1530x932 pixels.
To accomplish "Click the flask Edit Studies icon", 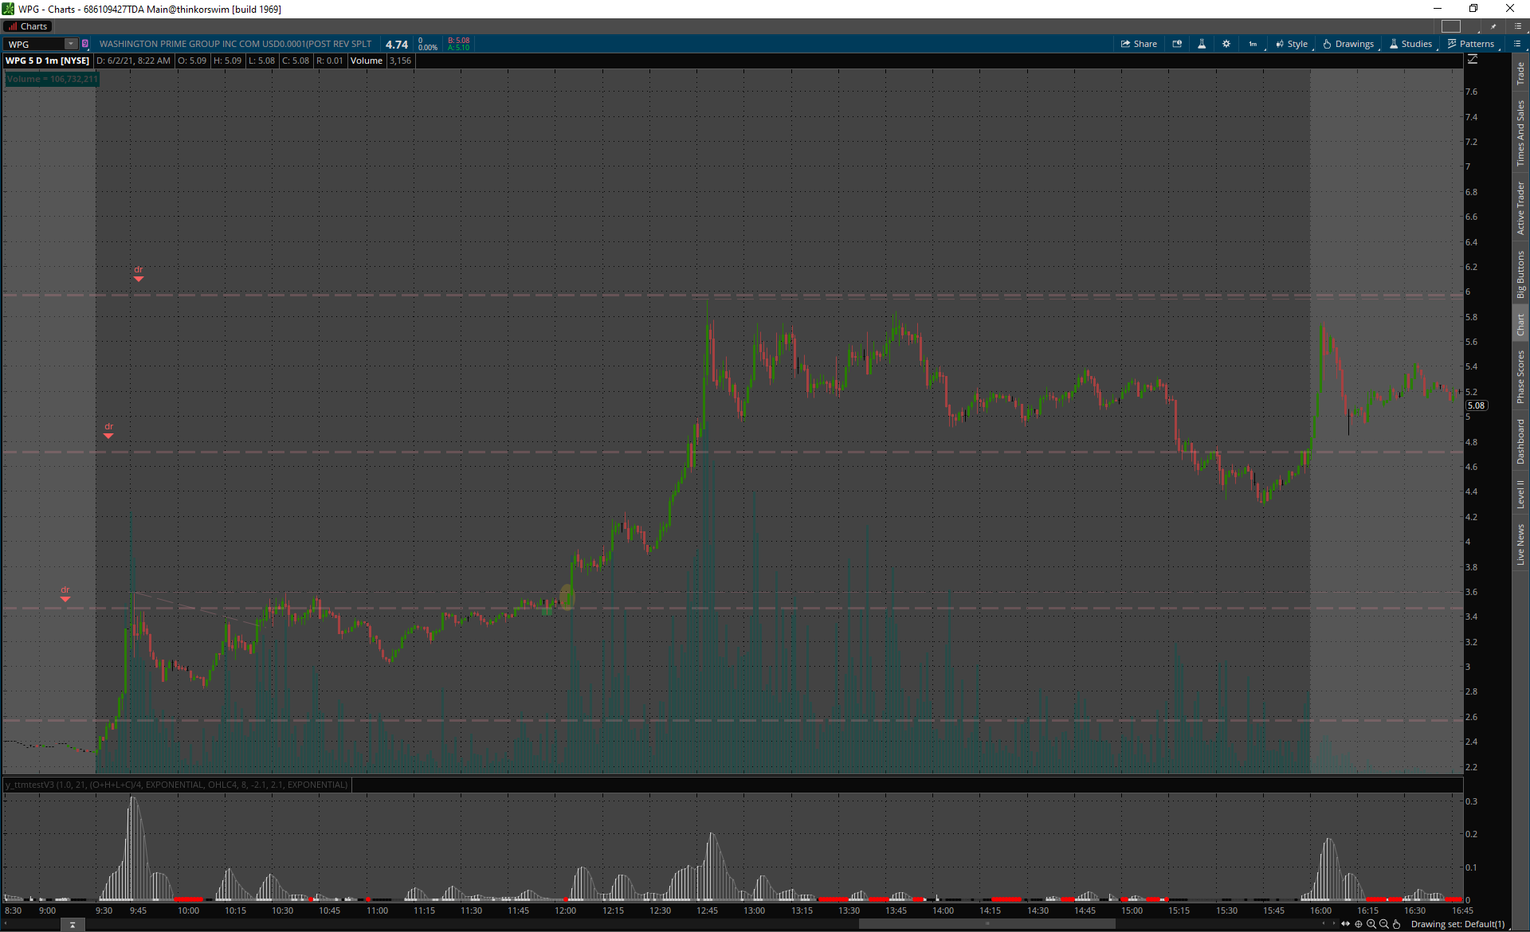I will click(x=1202, y=45).
